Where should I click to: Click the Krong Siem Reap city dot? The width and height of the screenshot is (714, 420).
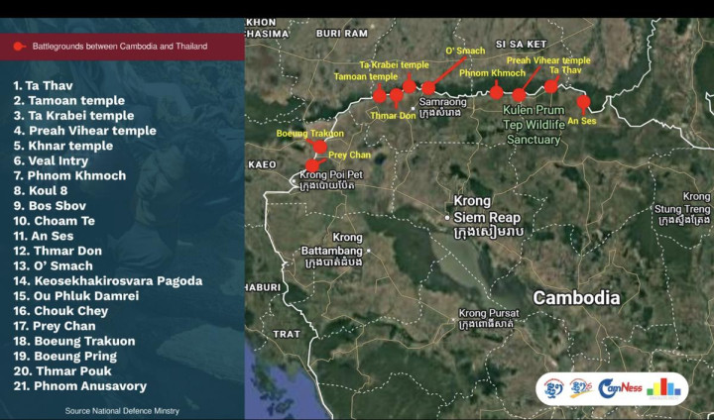(447, 218)
